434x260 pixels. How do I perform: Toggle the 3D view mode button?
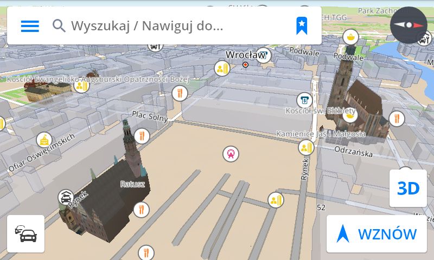click(408, 188)
